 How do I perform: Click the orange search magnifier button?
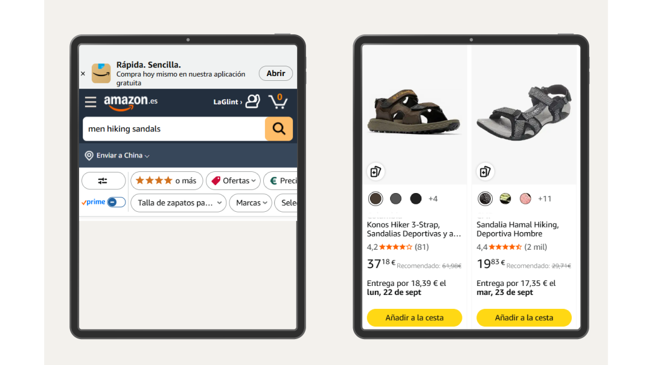[x=278, y=129]
